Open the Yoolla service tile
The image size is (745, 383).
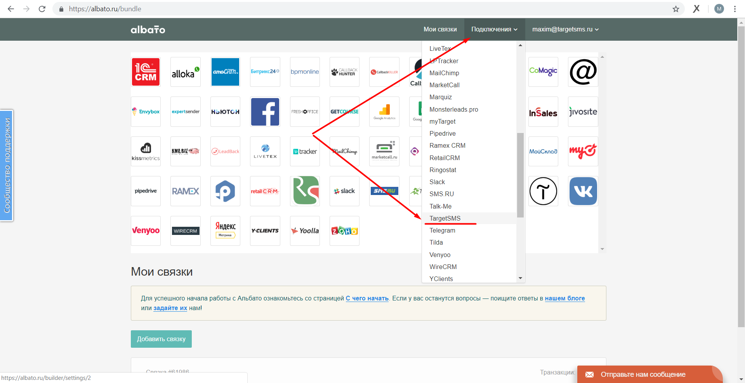(305, 231)
